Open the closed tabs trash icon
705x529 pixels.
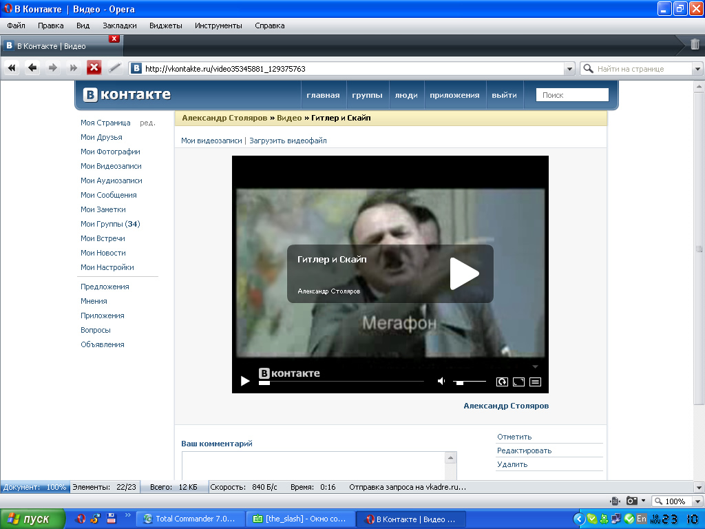coord(695,44)
